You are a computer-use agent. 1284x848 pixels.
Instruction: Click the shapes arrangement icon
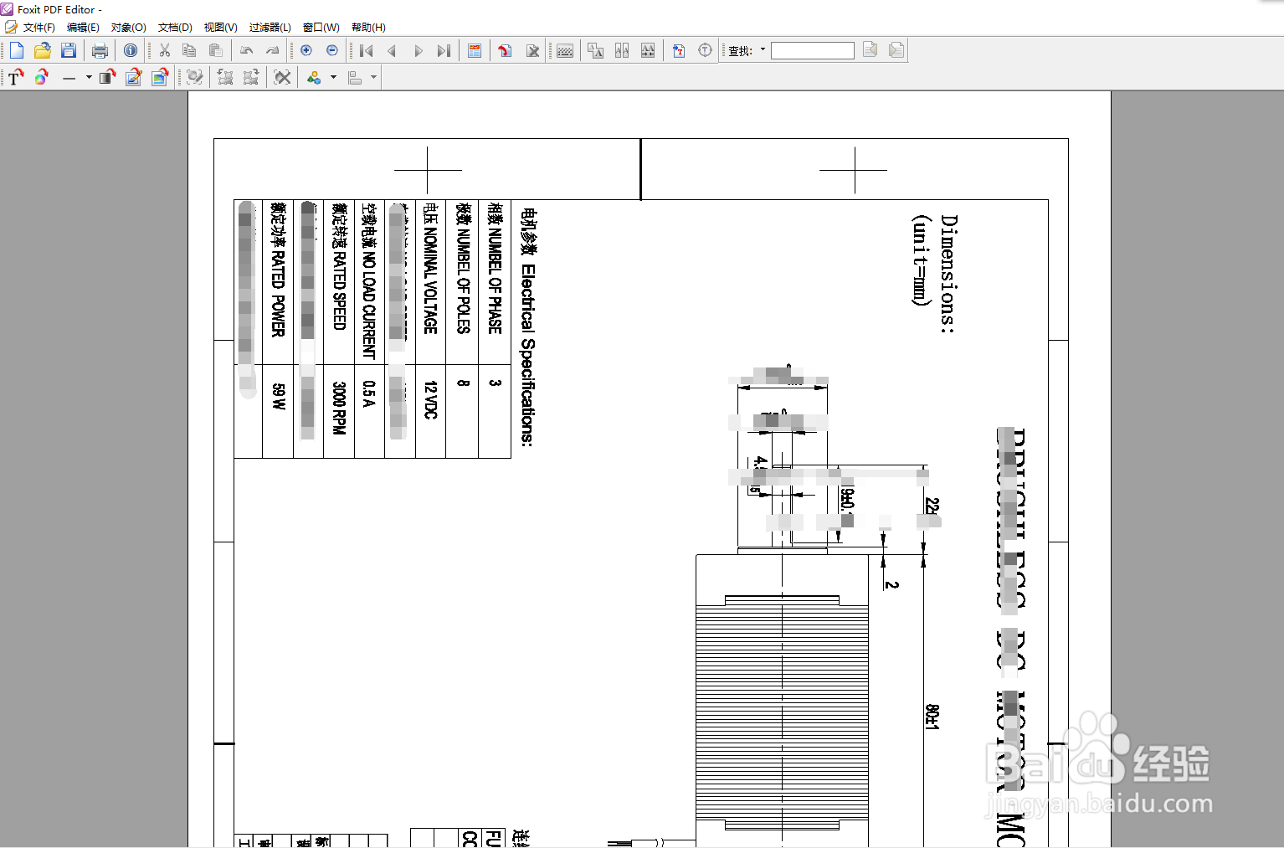(x=314, y=77)
